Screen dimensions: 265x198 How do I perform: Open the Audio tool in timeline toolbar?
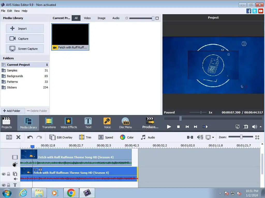pyautogui.click(x=148, y=137)
